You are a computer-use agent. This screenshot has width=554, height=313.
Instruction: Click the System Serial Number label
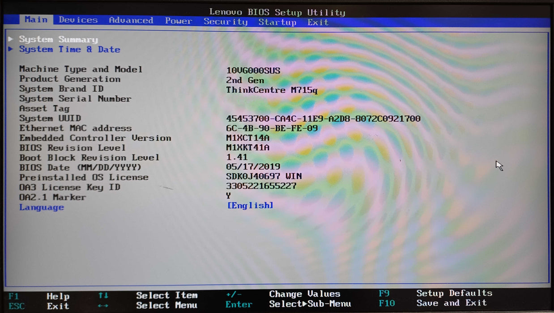pyautogui.click(x=75, y=98)
